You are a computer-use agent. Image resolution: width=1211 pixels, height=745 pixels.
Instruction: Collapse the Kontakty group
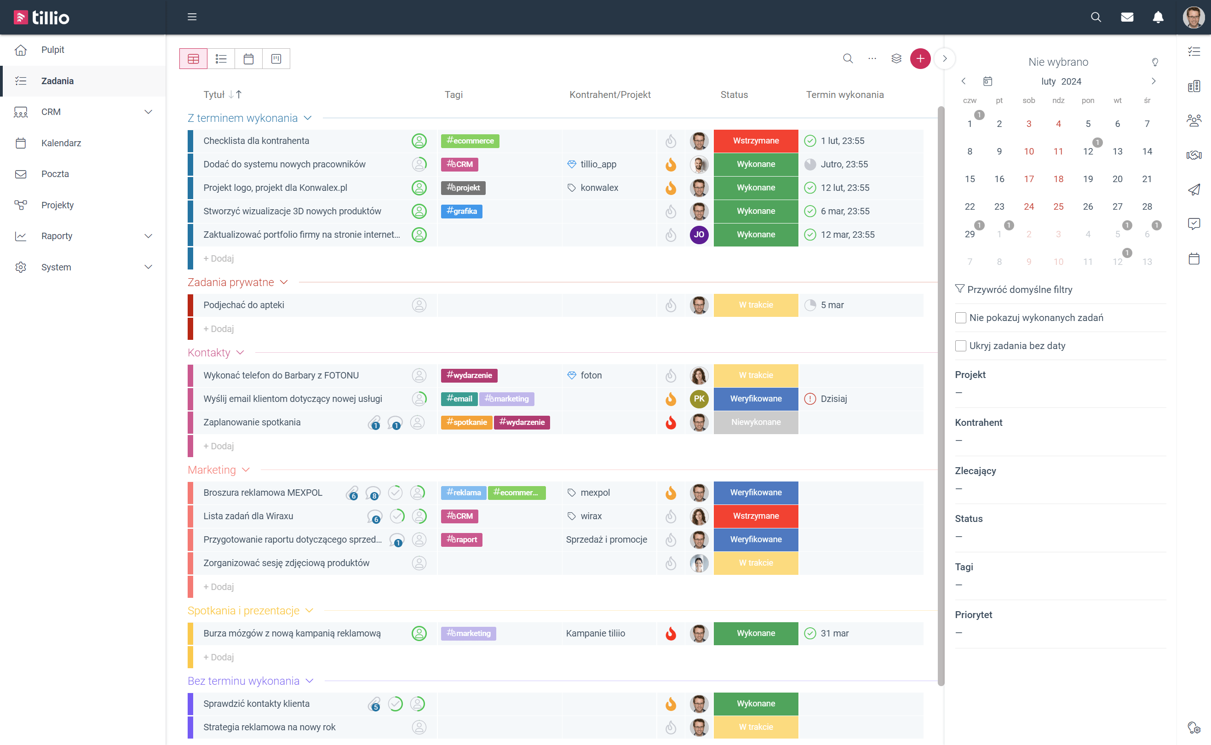pyautogui.click(x=240, y=353)
